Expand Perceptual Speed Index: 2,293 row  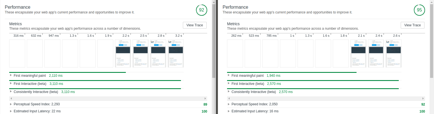11,104
